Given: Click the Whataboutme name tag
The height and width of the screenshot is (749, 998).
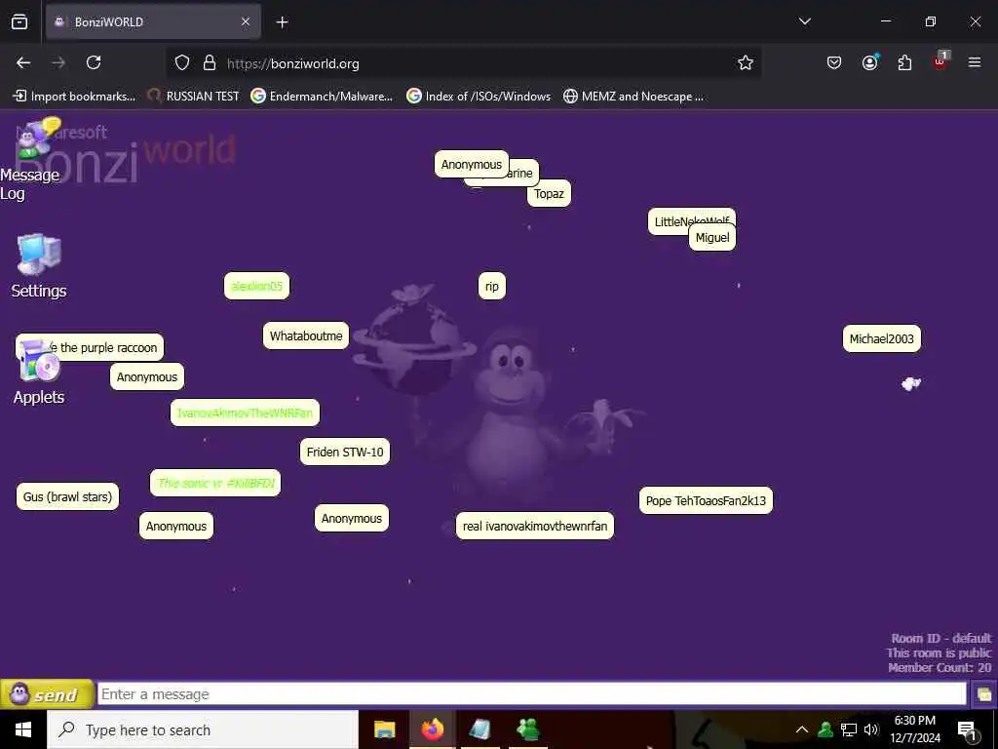Looking at the screenshot, I should [x=305, y=335].
